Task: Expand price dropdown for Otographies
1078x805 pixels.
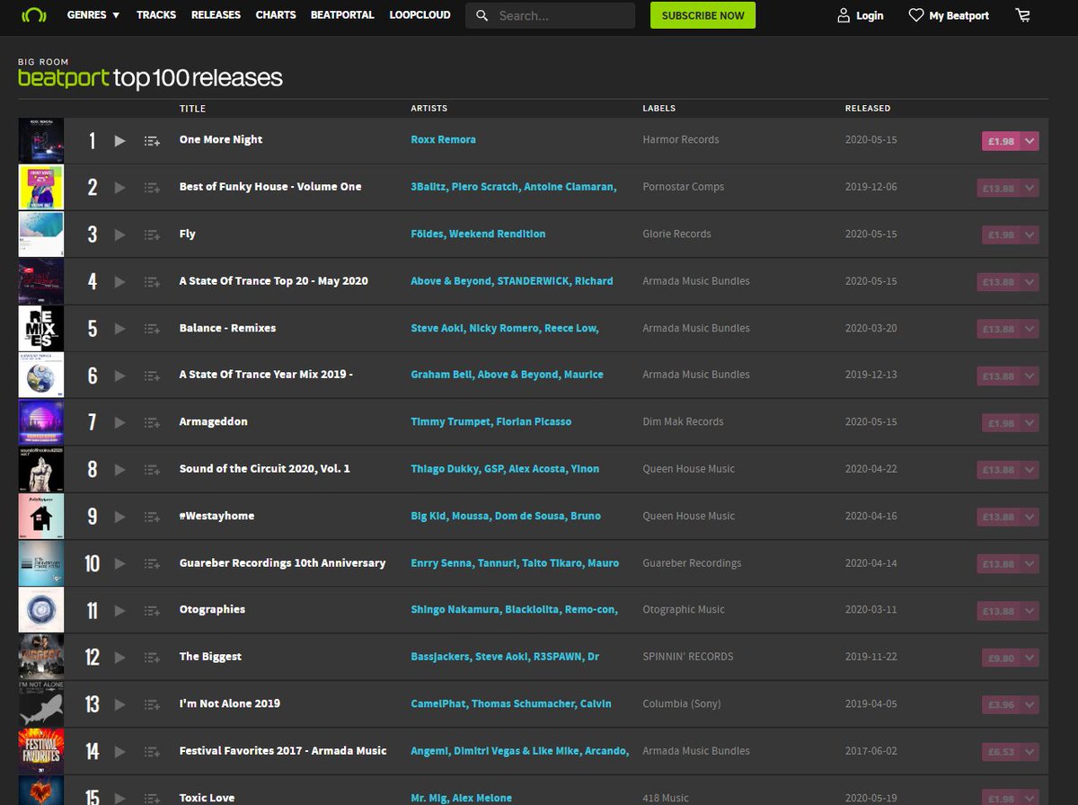Action: 1029,610
